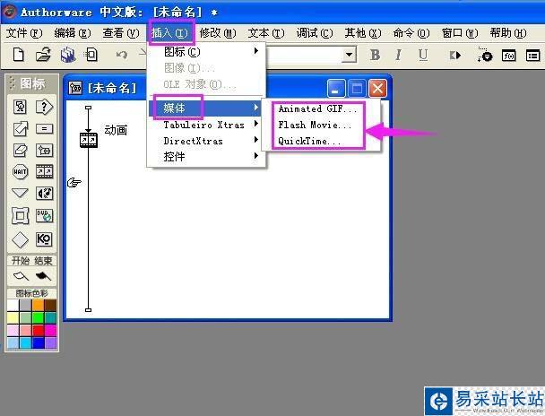Pick the brown icon color swatch

tap(50, 306)
